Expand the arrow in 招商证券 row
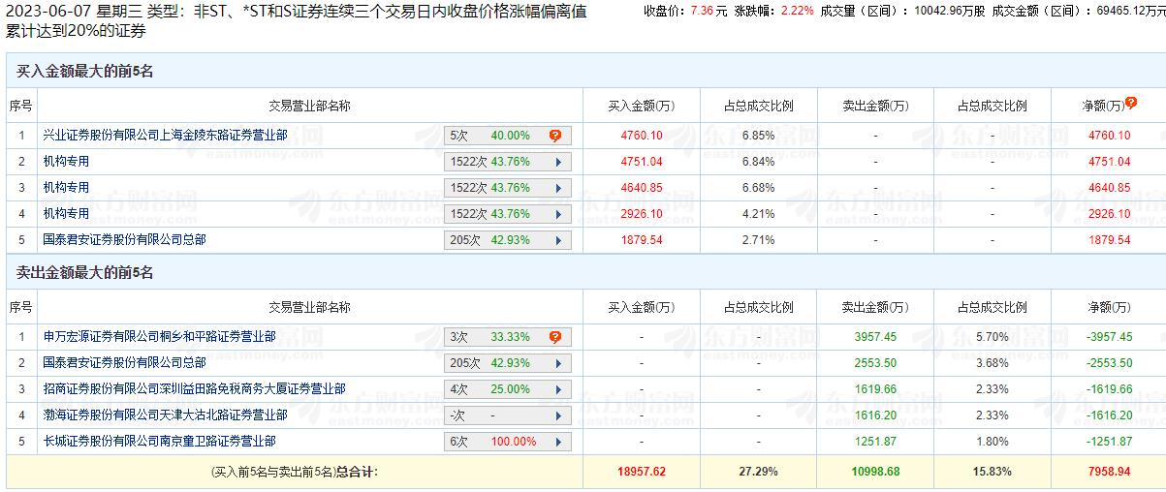The image size is (1166, 492). (x=558, y=389)
